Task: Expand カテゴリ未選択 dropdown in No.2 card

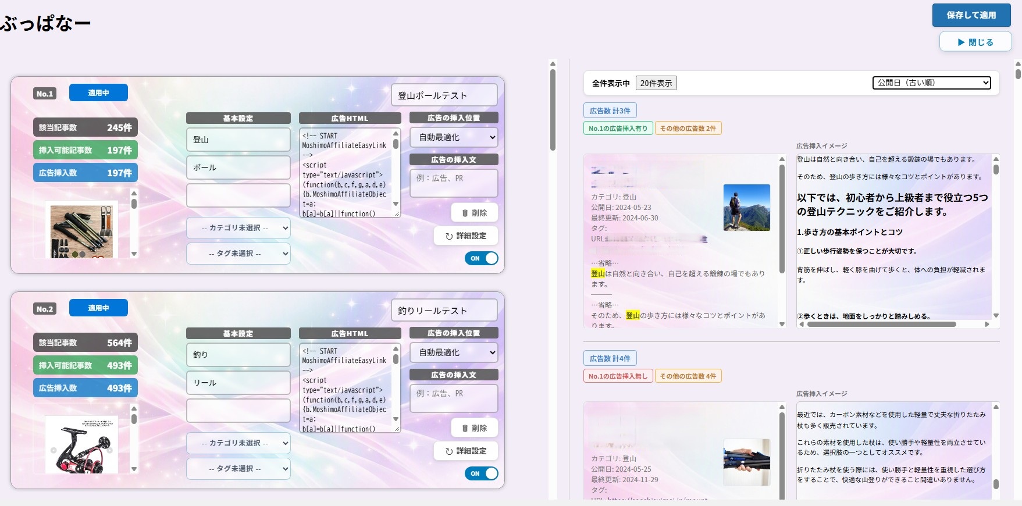Action: pyautogui.click(x=238, y=443)
